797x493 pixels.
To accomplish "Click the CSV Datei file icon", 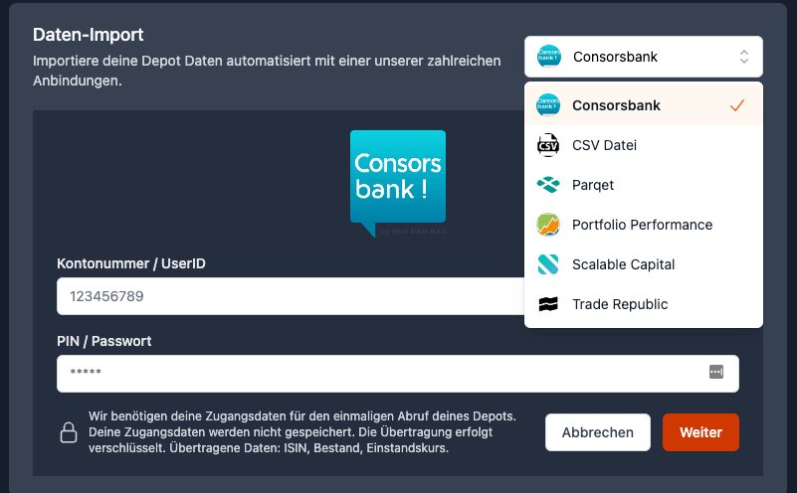I will click(x=548, y=145).
